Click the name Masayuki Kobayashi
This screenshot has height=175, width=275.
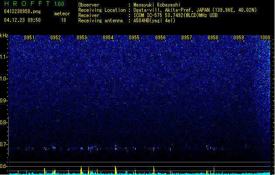(x=157, y=5)
